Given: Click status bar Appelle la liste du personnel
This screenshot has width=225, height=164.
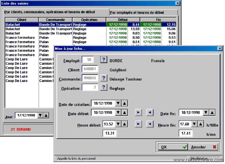Looking at the screenshot, I should tap(76, 158).
